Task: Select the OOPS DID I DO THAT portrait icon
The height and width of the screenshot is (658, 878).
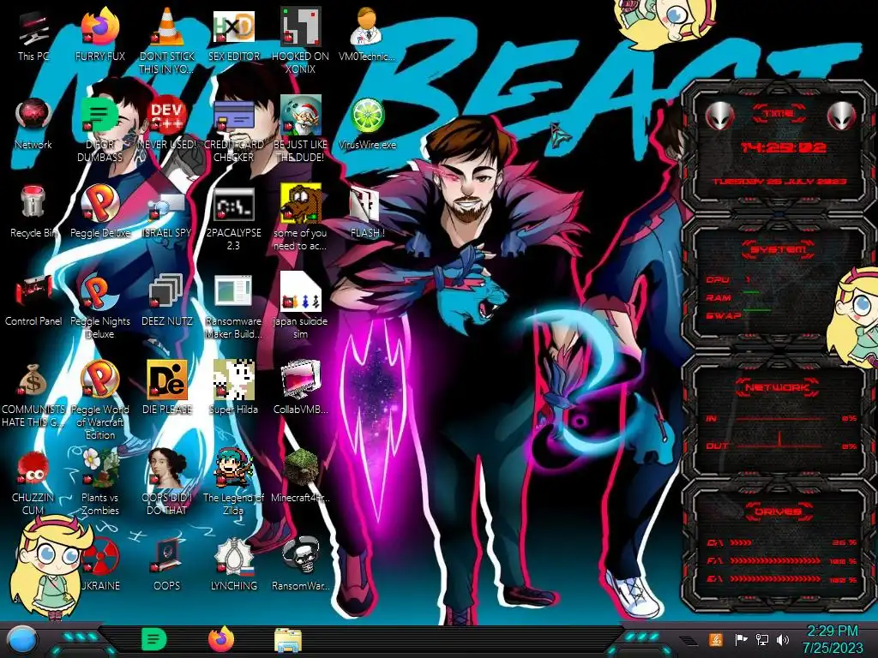Action: click(x=166, y=482)
